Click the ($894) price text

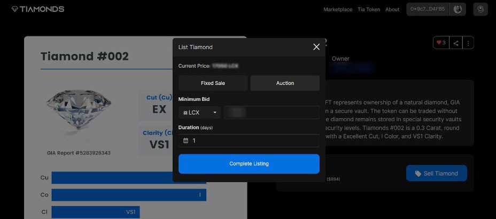(334, 179)
